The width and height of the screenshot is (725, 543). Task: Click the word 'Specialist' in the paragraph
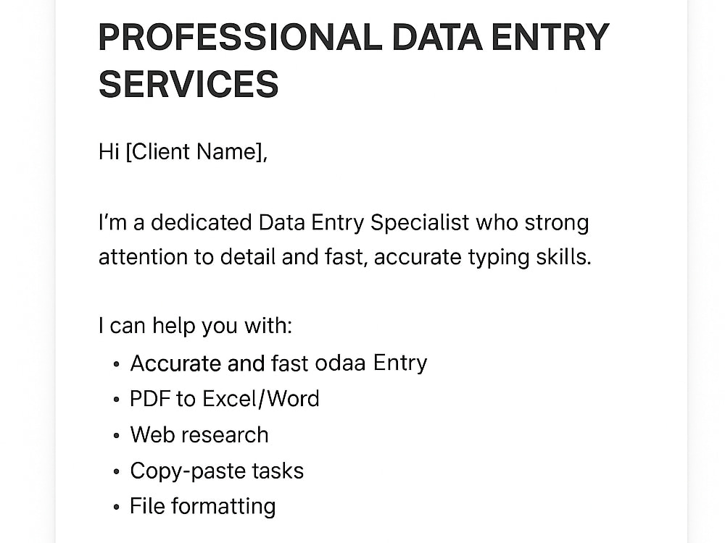(420, 223)
